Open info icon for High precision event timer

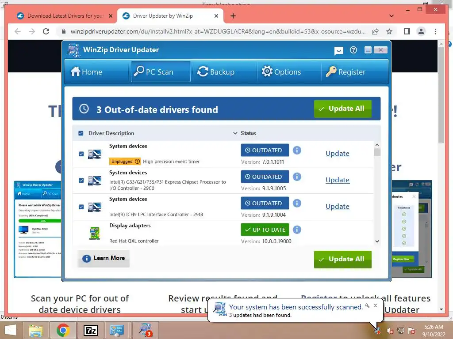point(297,150)
